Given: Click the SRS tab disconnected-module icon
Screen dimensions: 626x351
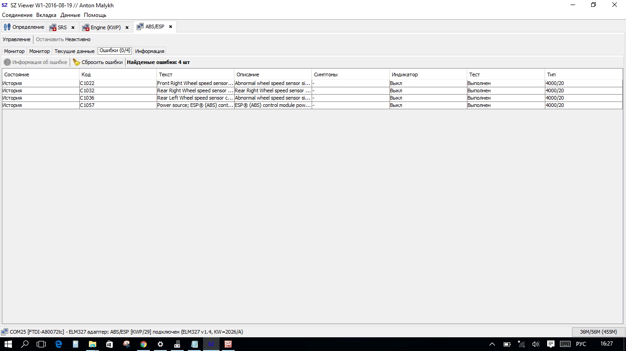Looking at the screenshot, I should pyautogui.click(x=53, y=27).
